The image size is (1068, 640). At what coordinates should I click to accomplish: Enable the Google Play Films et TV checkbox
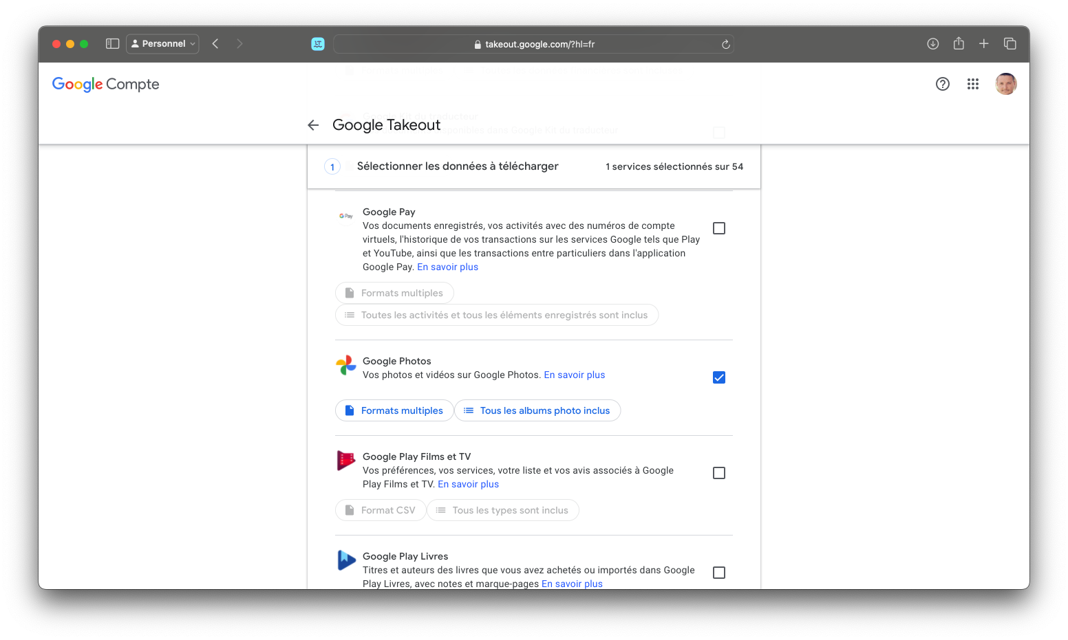pos(719,473)
